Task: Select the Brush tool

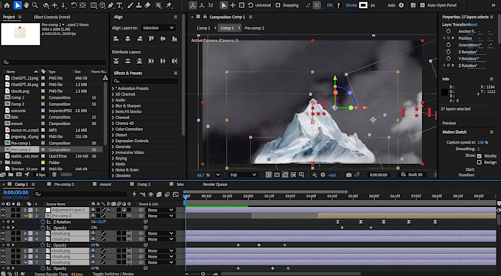Action: pyautogui.click(x=130, y=5)
